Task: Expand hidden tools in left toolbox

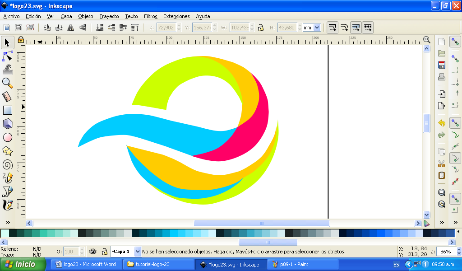Action: [8, 222]
